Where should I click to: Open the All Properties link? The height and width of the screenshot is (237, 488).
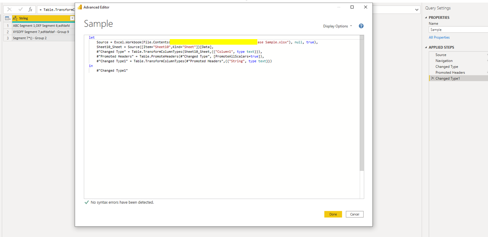(439, 37)
